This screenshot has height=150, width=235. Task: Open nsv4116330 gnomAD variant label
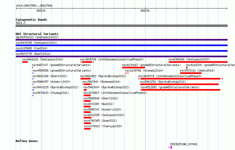tap(210, 65)
